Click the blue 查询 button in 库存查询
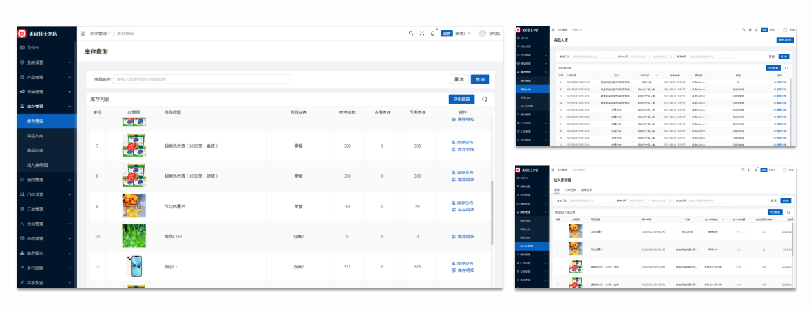Screen dimensions: 811x311 coord(480,79)
